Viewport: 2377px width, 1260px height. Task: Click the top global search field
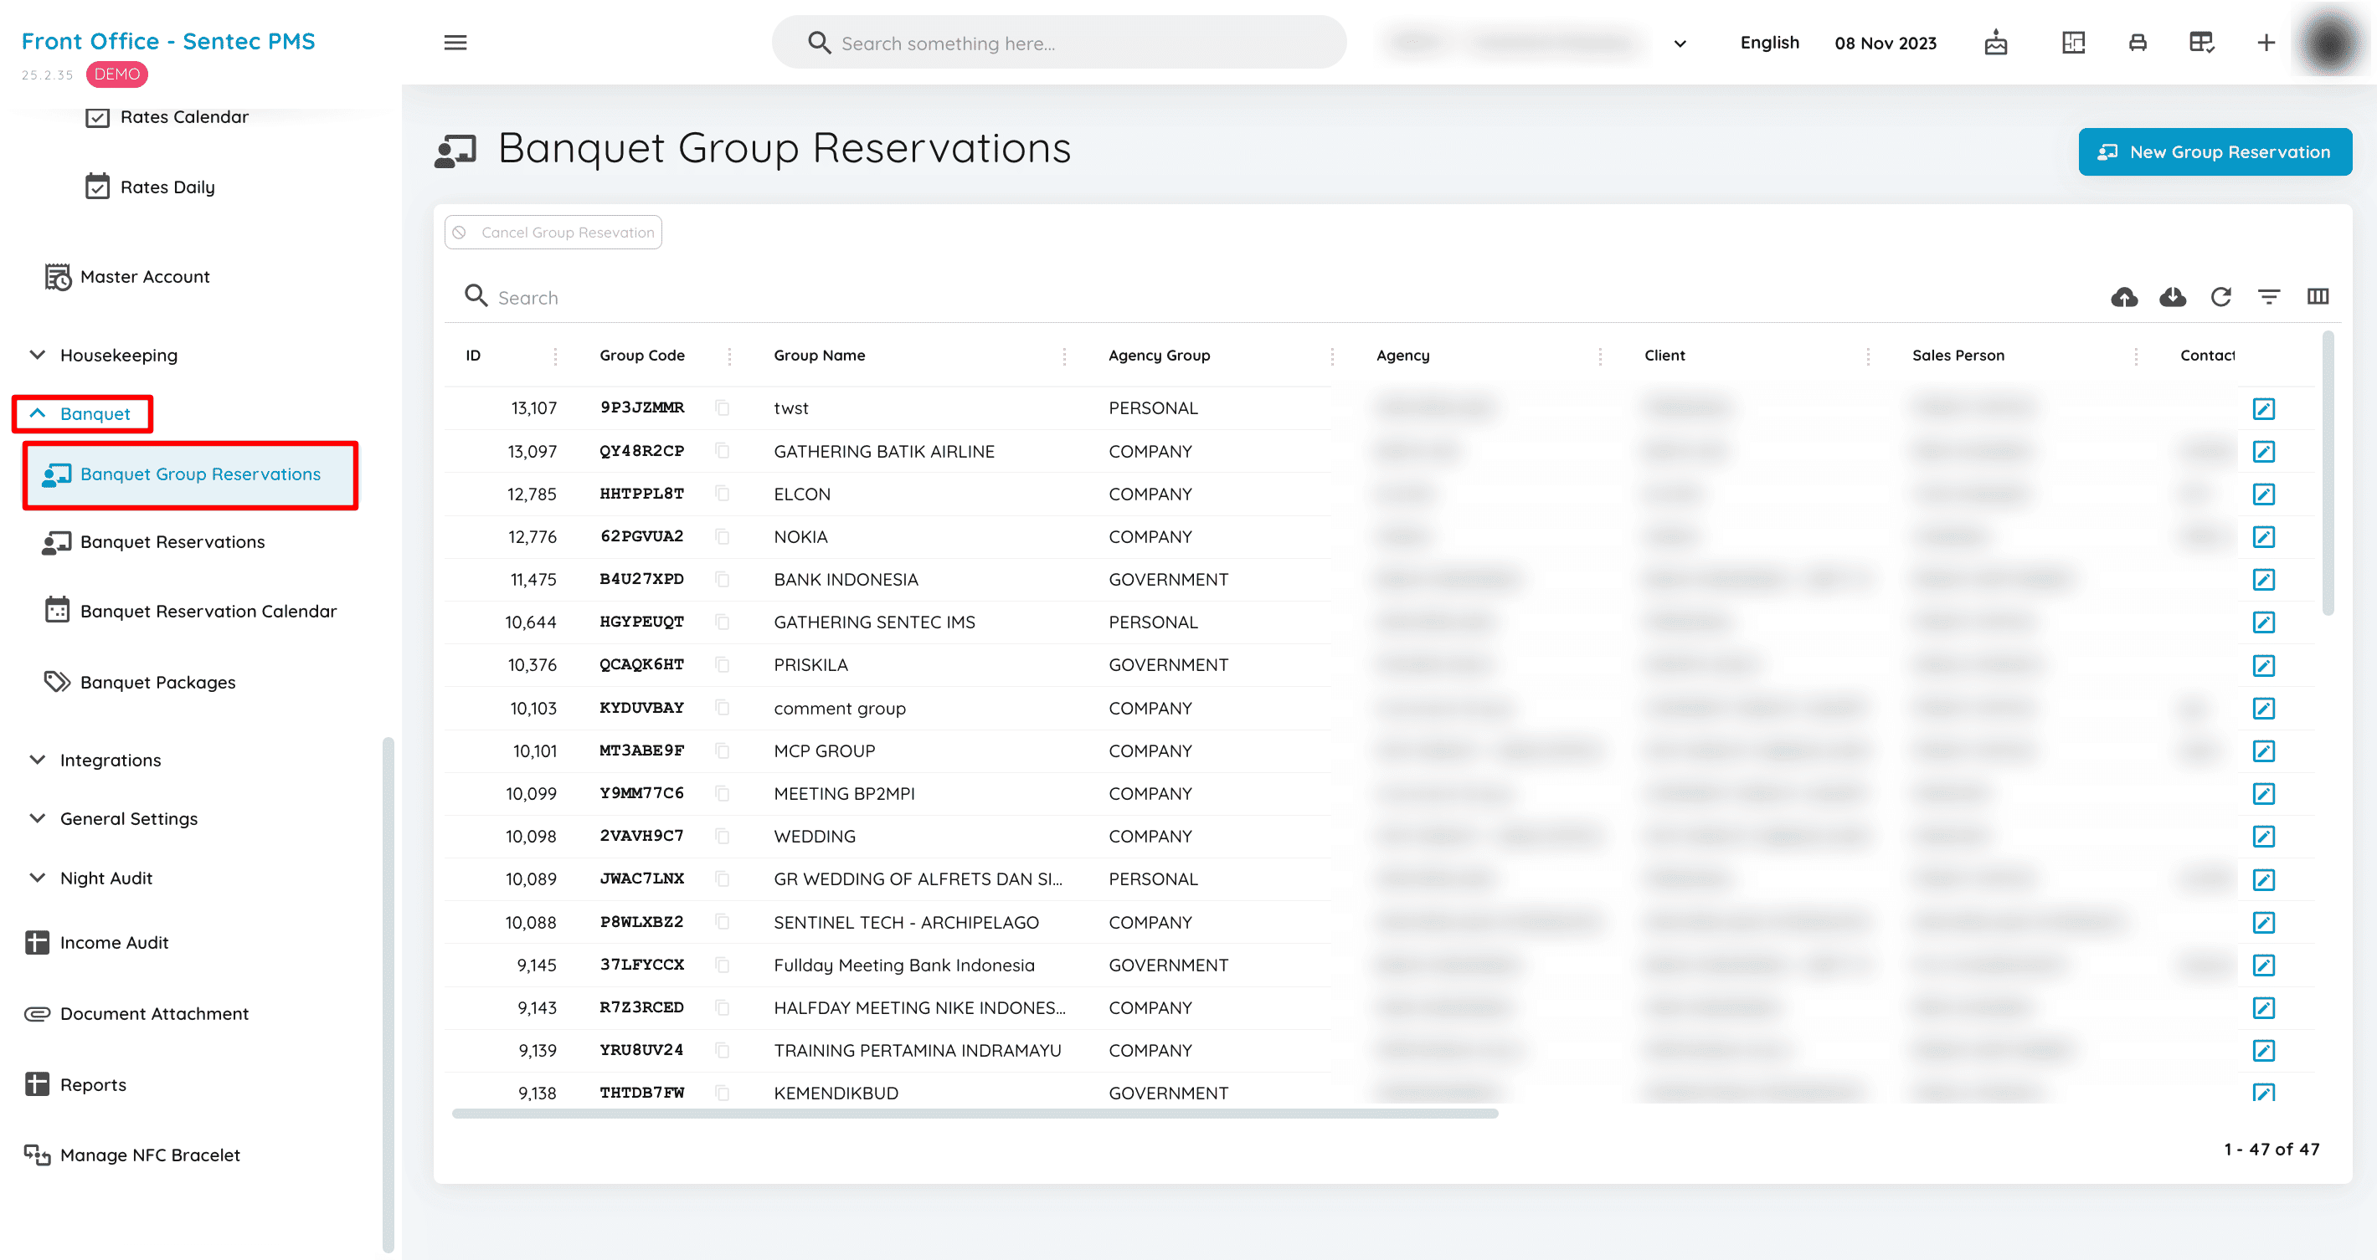(x=1059, y=43)
